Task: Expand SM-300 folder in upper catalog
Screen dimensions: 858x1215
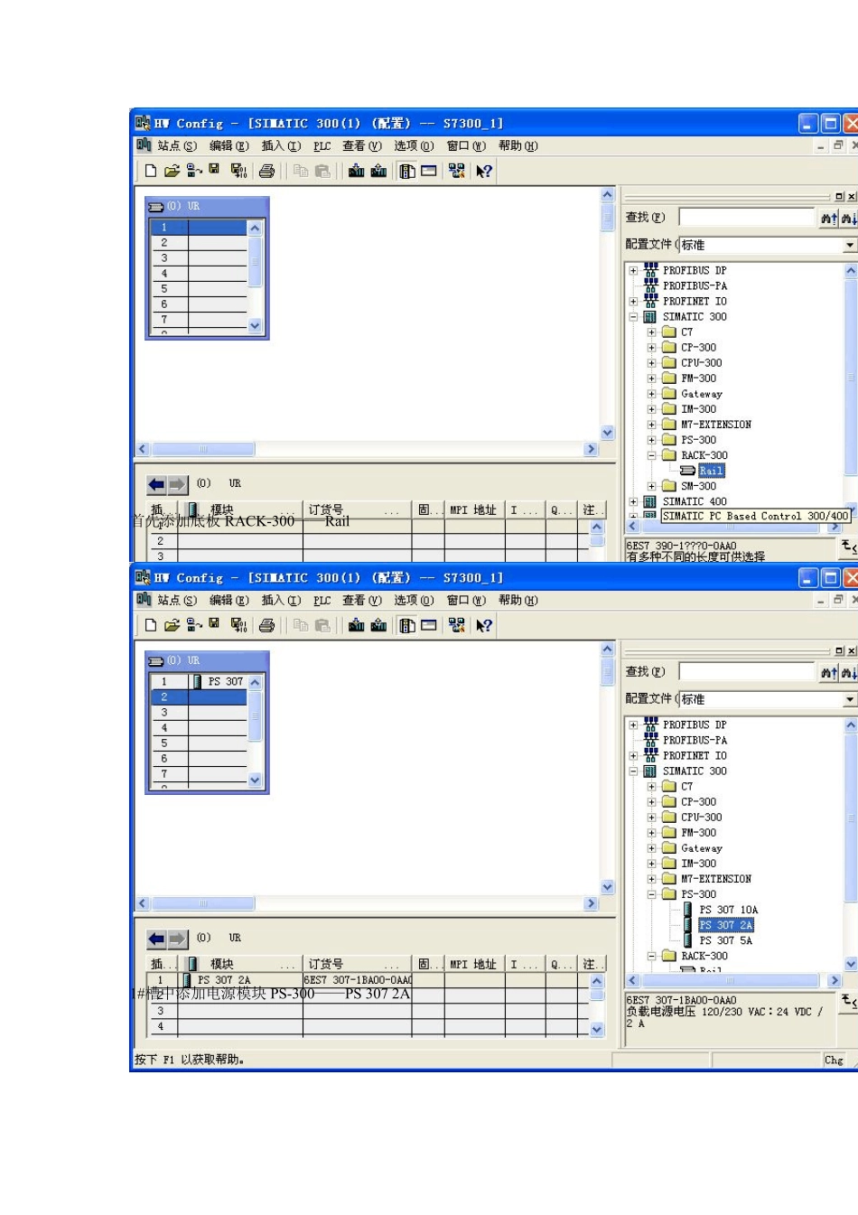Action: (651, 486)
